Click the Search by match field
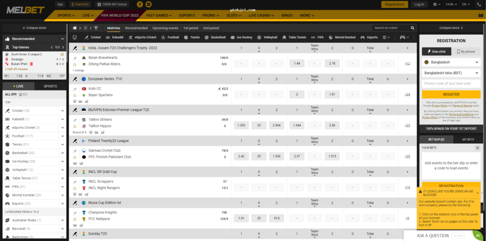 pyautogui.click(x=391, y=28)
